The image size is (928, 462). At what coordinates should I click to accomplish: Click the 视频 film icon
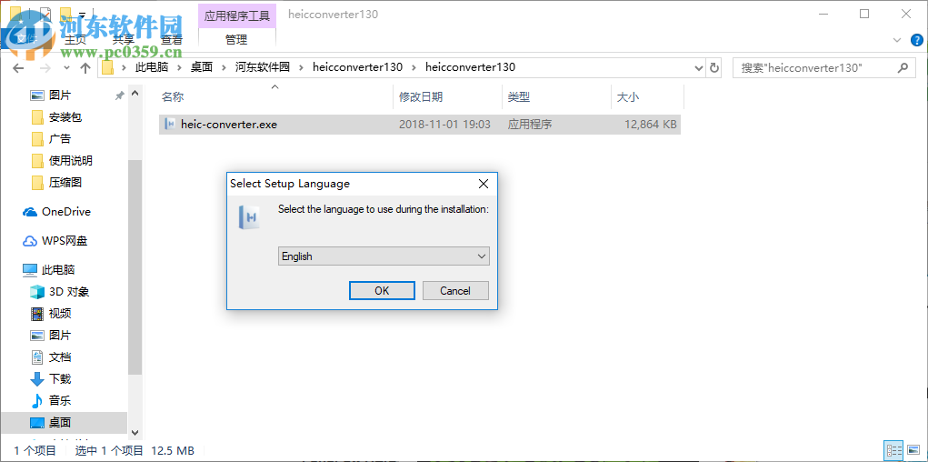37,314
